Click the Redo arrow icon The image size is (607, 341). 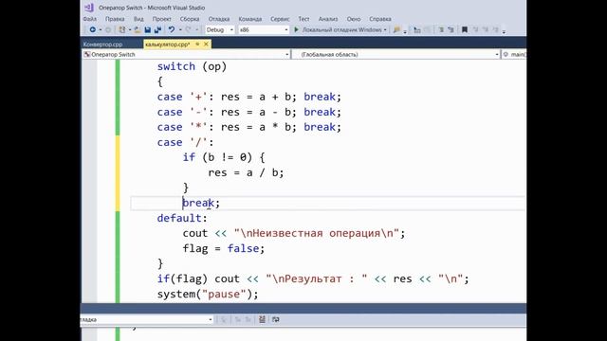[x=188, y=29]
